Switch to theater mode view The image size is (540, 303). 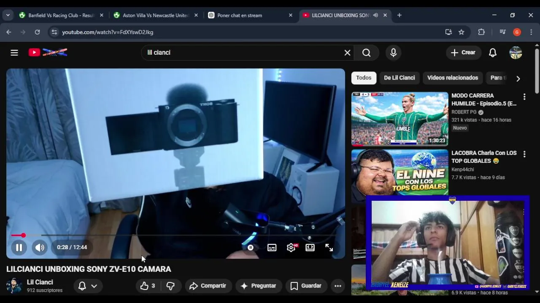click(x=310, y=247)
